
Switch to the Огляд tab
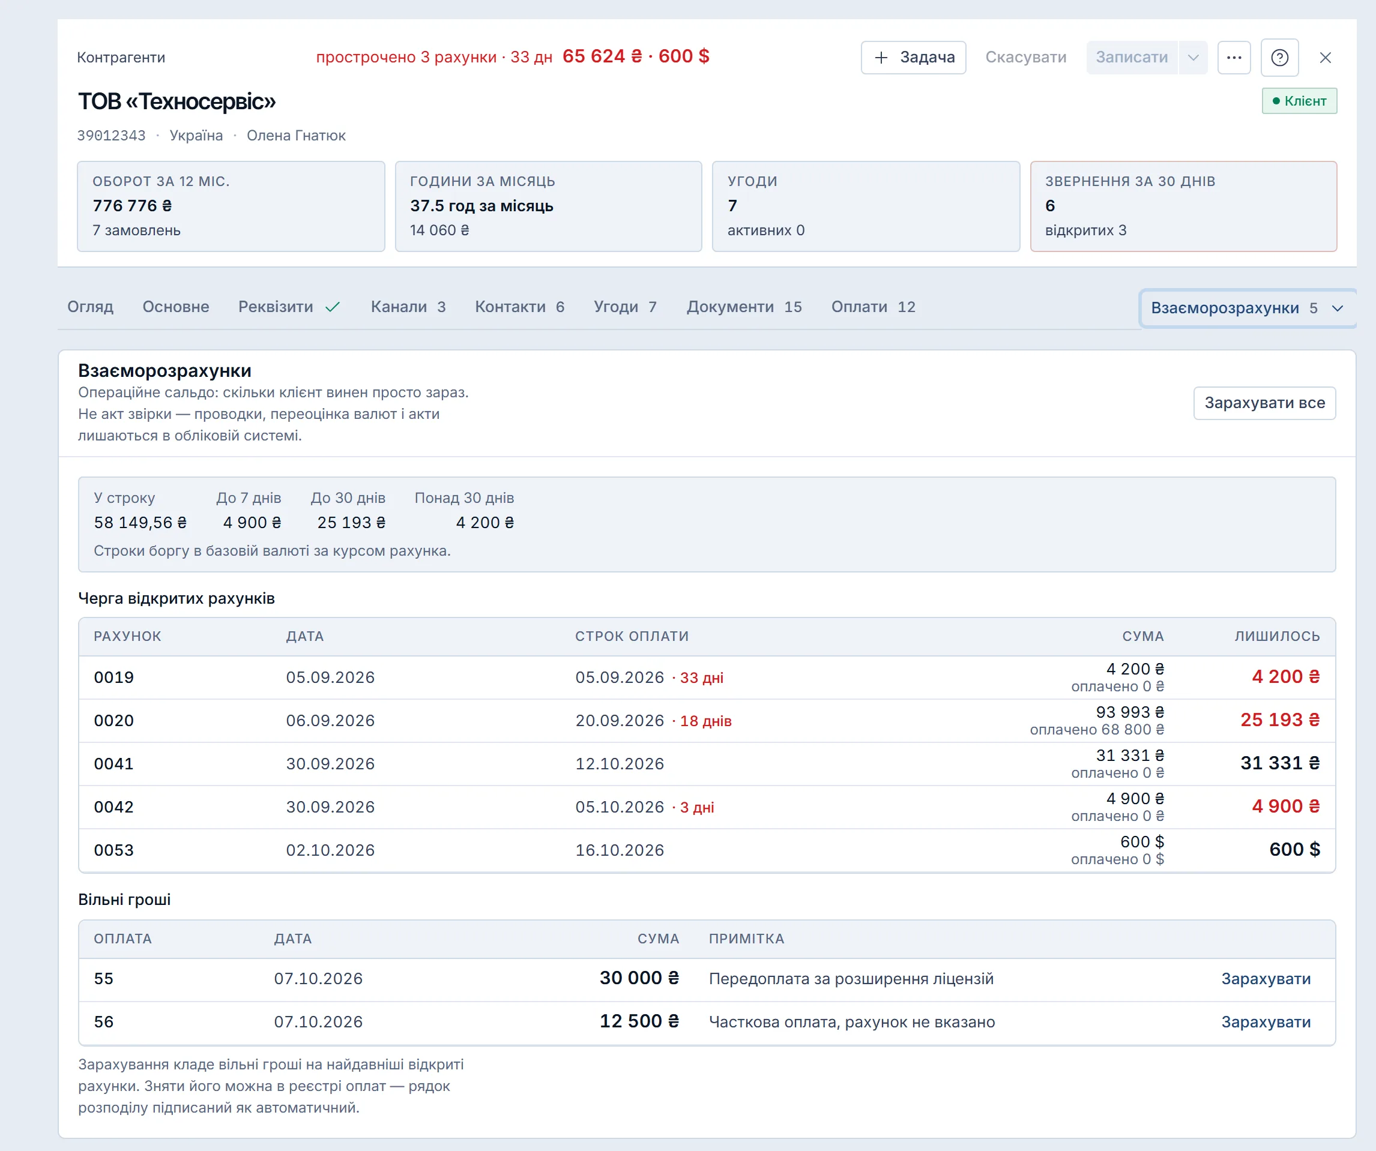91,307
